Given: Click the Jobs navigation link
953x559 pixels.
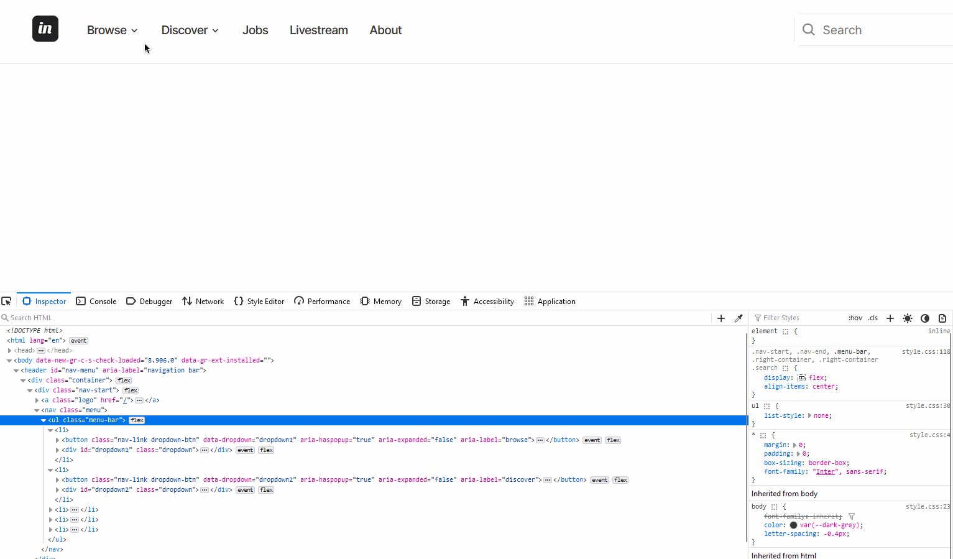Looking at the screenshot, I should tap(255, 30).
